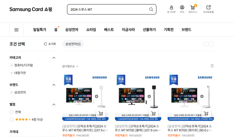Click the 가격대 filter heading
The width and height of the screenshot is (234, 137).
click(14, 132)
